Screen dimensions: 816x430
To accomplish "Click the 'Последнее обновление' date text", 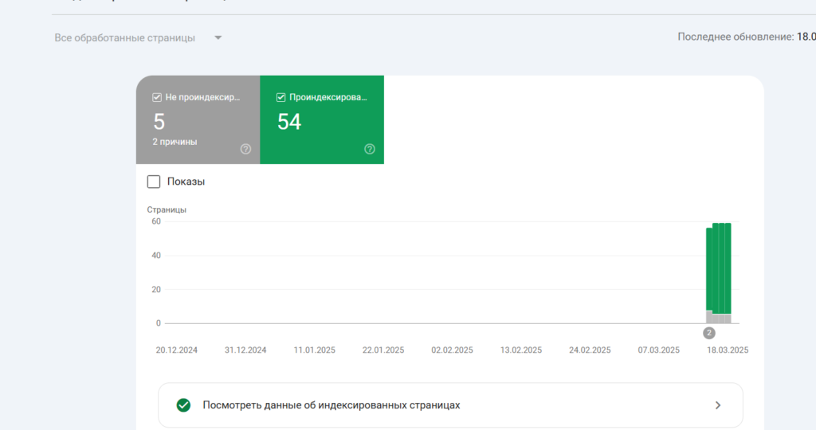I will [x=747, y=37].
